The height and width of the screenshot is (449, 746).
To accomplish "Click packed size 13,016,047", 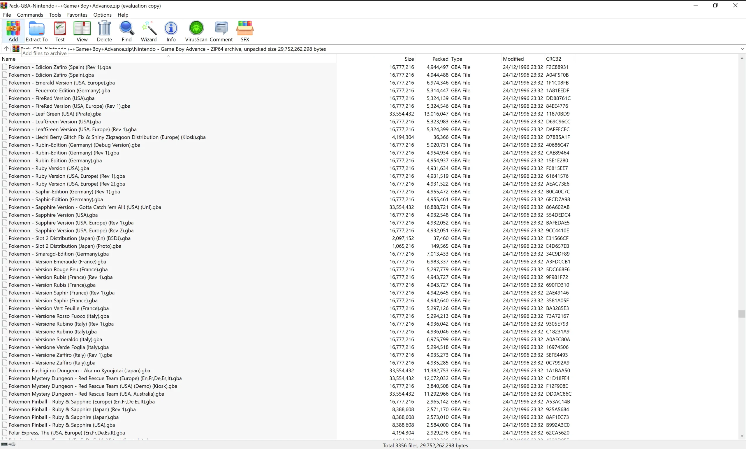I will tap(436, 114).
